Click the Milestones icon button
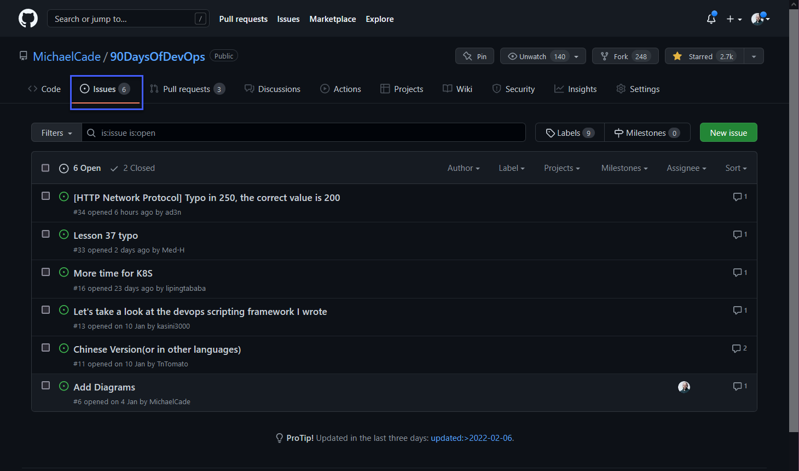The height and width of the screenshot is (471, 799). pyautogui.click(x=618, y=132)
